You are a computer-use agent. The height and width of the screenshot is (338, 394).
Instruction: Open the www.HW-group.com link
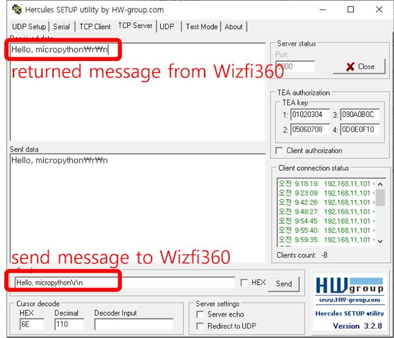pyautogui.click(x=350, y=300)
